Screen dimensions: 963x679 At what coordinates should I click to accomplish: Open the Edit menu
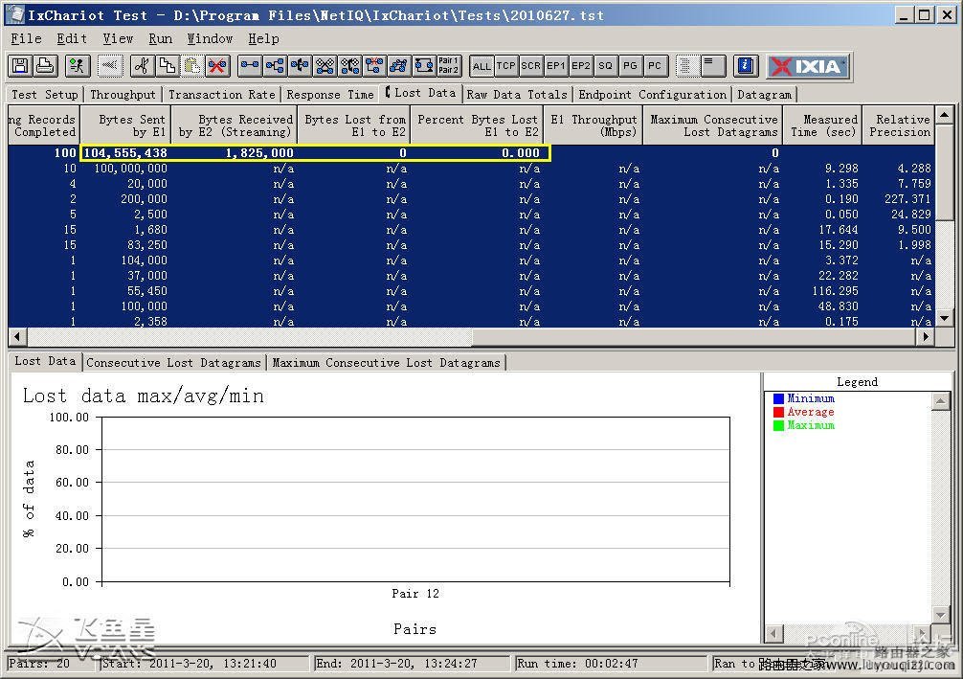coord(72,38)
